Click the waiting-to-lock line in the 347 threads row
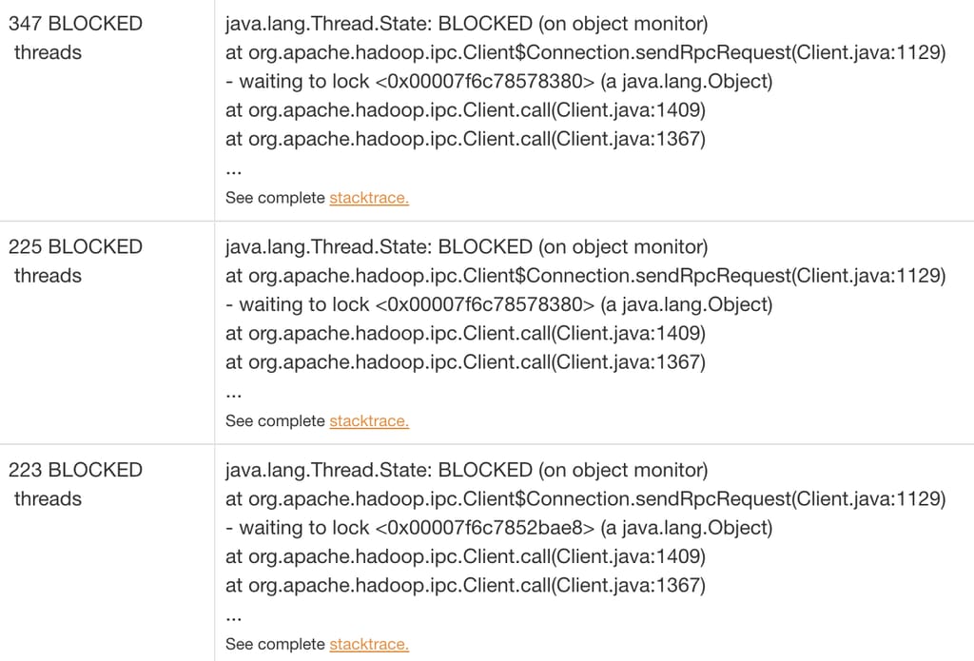The width and height of the screenshot is (974, 661). (x=498, y=82)
